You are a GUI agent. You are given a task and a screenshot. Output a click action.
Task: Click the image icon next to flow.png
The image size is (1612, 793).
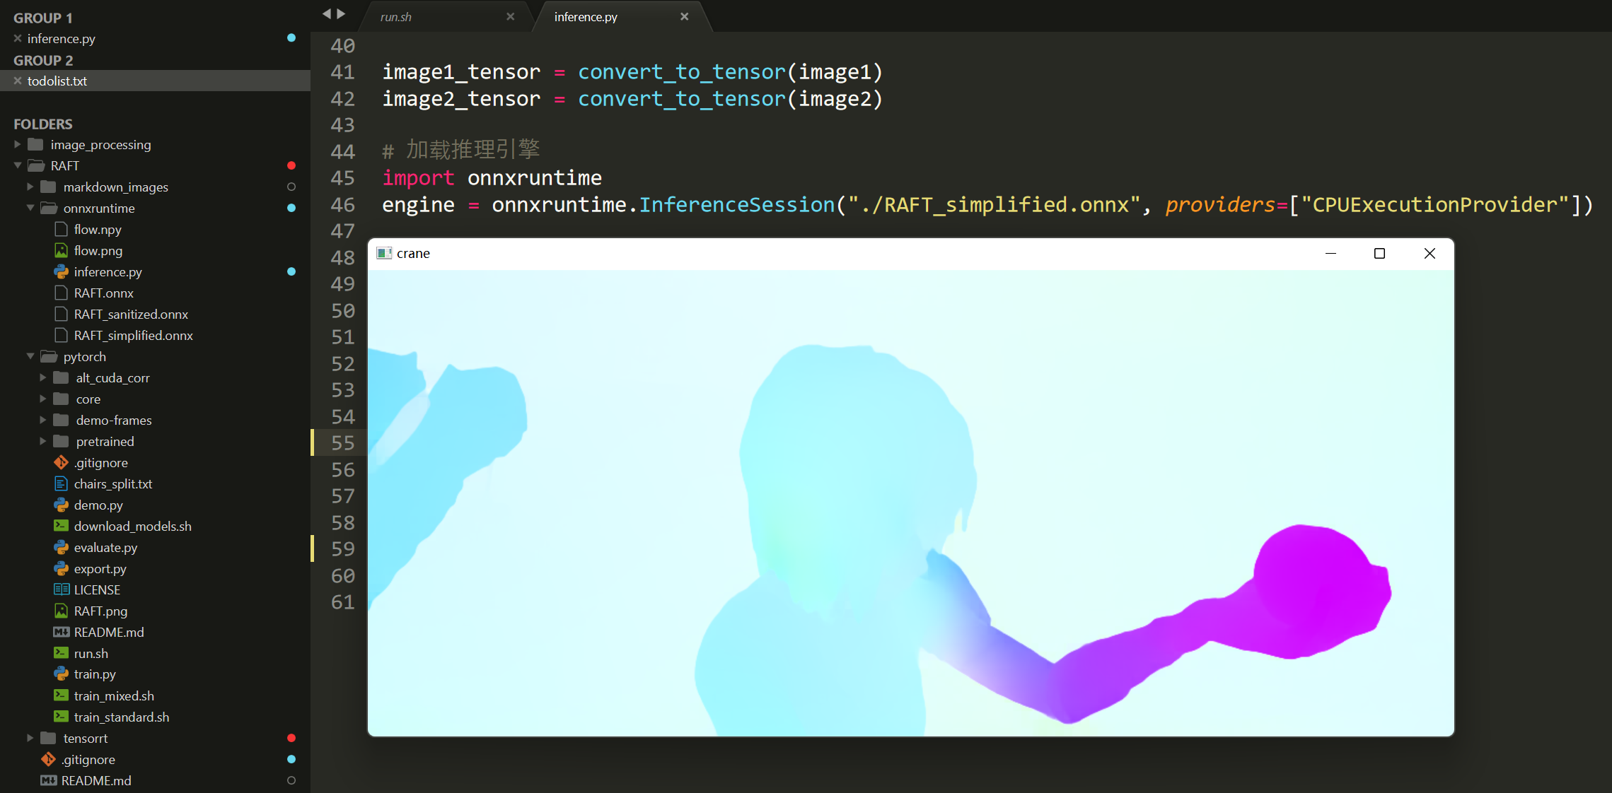(x=61, y=250)
